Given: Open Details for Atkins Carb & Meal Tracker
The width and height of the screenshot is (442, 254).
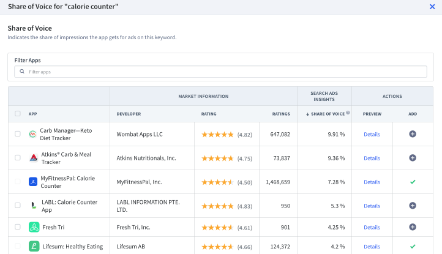Looking at the screenshot, I should (x=372, y=158).
